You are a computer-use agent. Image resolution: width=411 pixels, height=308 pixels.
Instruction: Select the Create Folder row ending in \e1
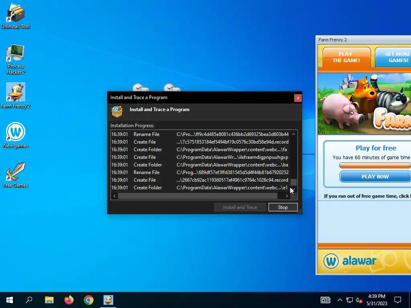(200, 188)
